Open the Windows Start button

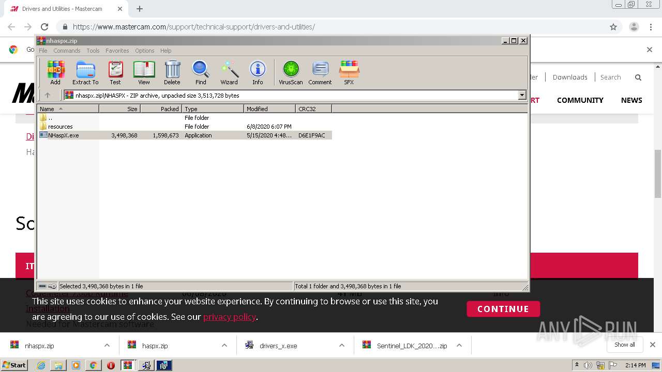[14, 365]
